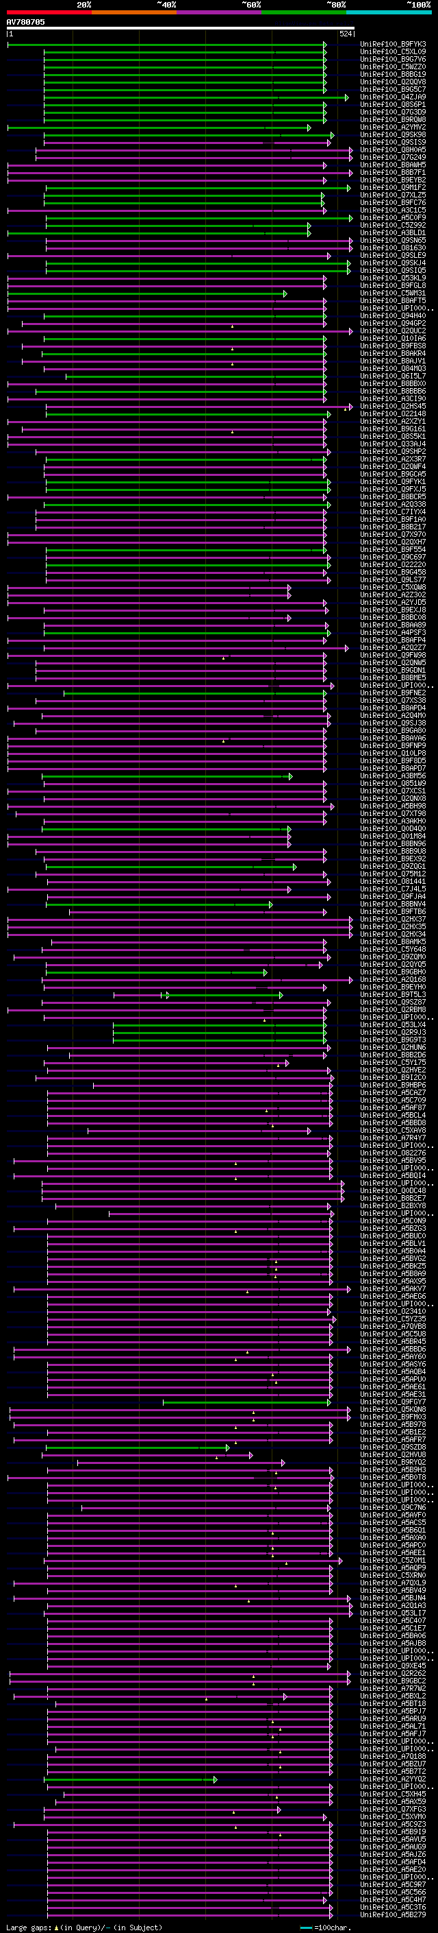438x1933 pixels.
Task: Select the label UniRef100_Q53LX4
Action: [393, 1025]
